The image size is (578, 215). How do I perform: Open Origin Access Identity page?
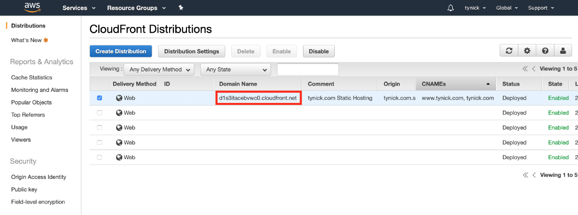tap(39, 177)
